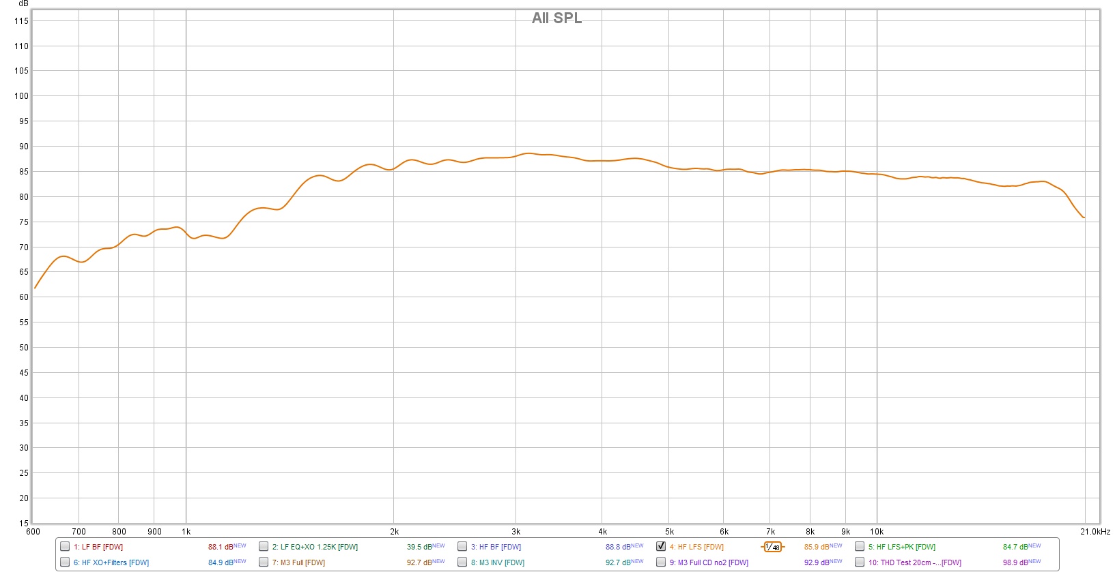1115x572 pixels.
Task: Click the 10k frequency axis label
Action: click(x=877, y=532)
